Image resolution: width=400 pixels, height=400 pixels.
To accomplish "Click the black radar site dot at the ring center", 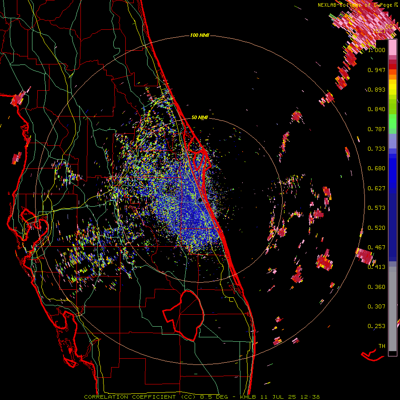I will (200, 200).
